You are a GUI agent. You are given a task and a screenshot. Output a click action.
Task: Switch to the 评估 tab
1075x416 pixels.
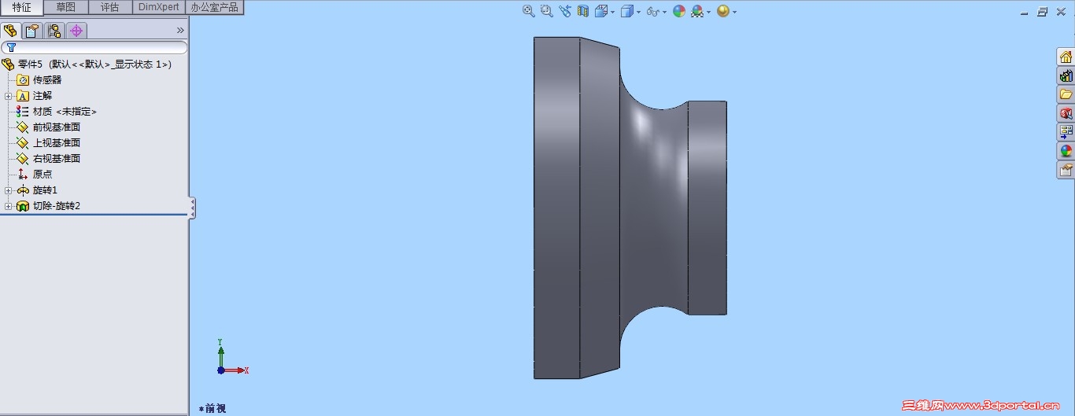tap(109, 7)
